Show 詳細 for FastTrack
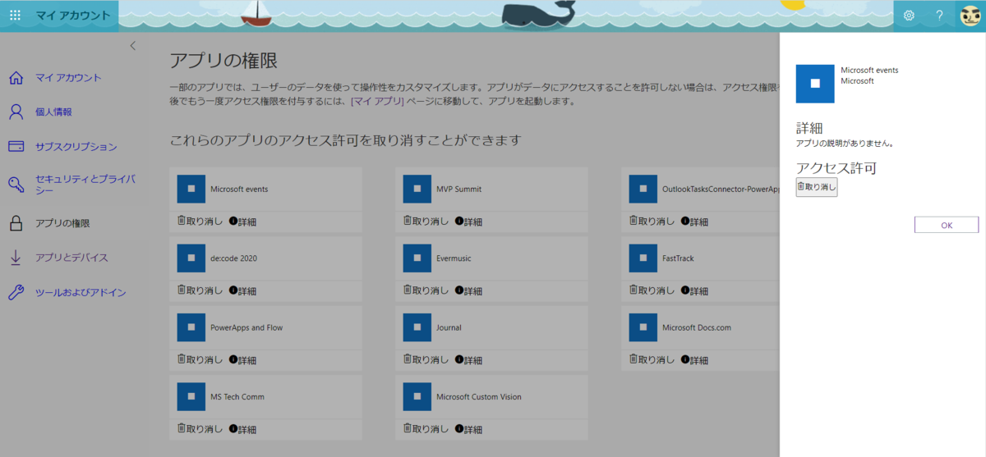Screen dimensions: 986x457 694,290
